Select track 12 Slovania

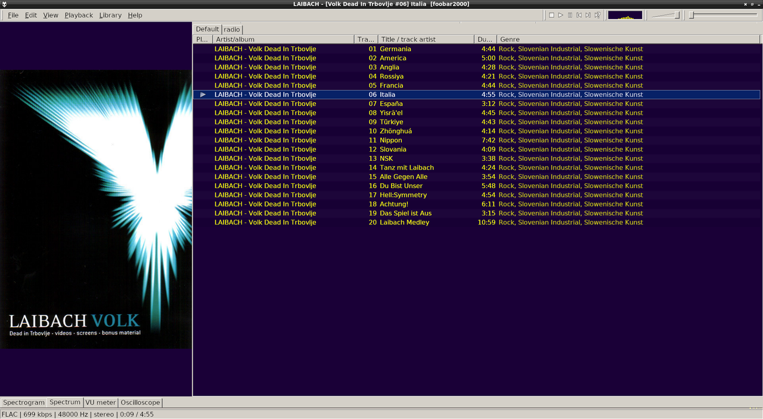(x=477, y=149)
